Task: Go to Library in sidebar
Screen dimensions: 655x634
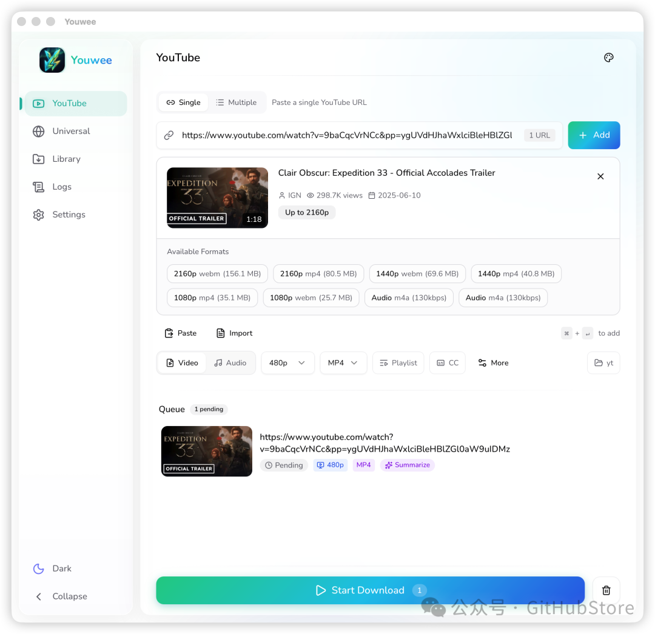Action: [76, 159]
